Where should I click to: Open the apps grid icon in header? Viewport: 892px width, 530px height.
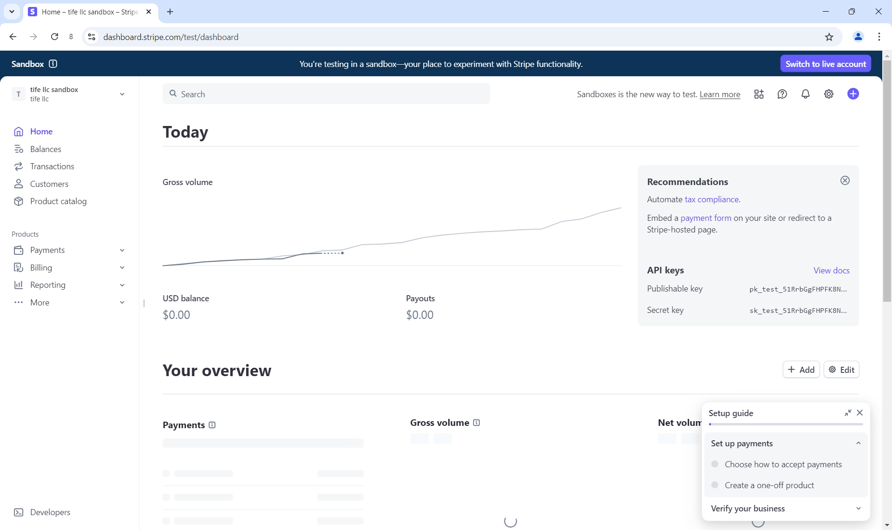pos(759,94)
